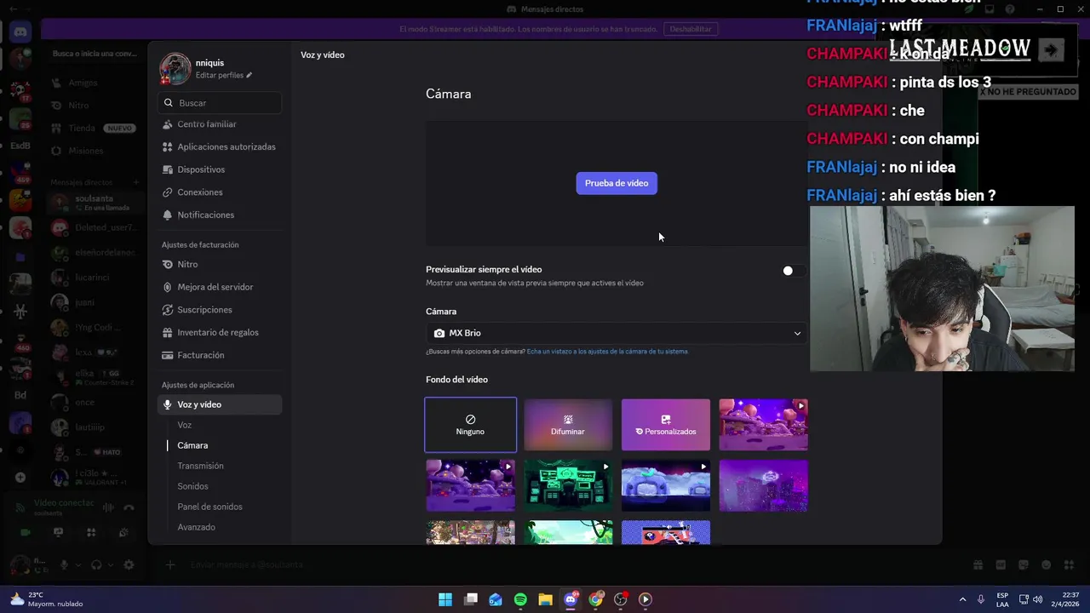Click the add server plus icon
1090x613 pixels.
[20, 478]
